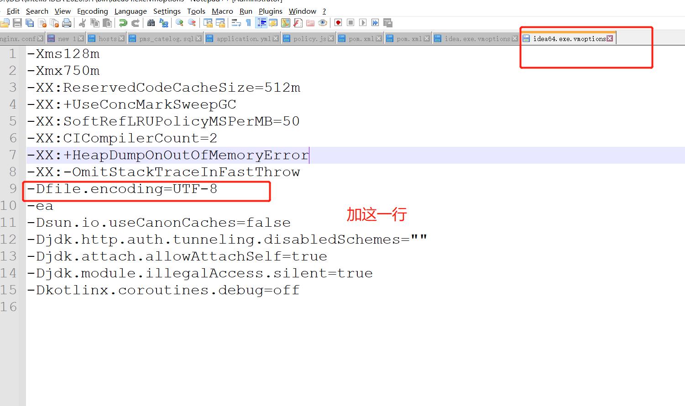The height and width of the screenshot is (406, 685).
Task: Show the Document Map panel
Action: tap(286, 23)
